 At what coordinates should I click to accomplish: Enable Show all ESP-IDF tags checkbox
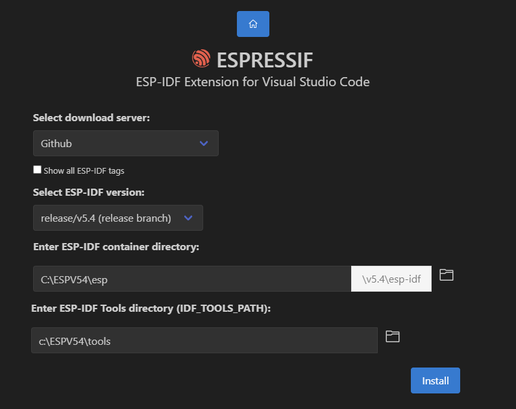(x=37, y=170)
